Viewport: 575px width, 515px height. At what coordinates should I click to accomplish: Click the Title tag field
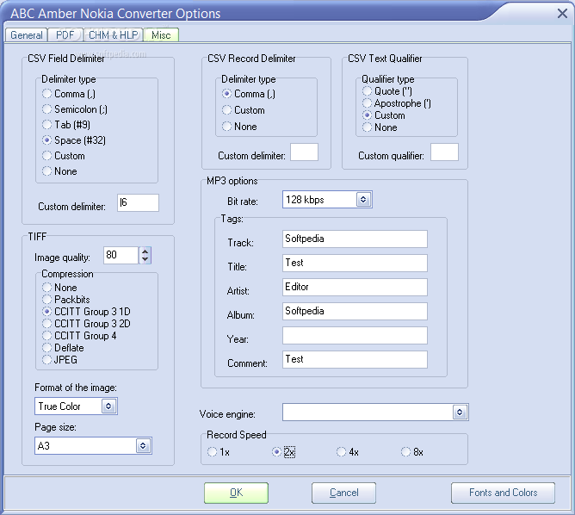point(355,263)
